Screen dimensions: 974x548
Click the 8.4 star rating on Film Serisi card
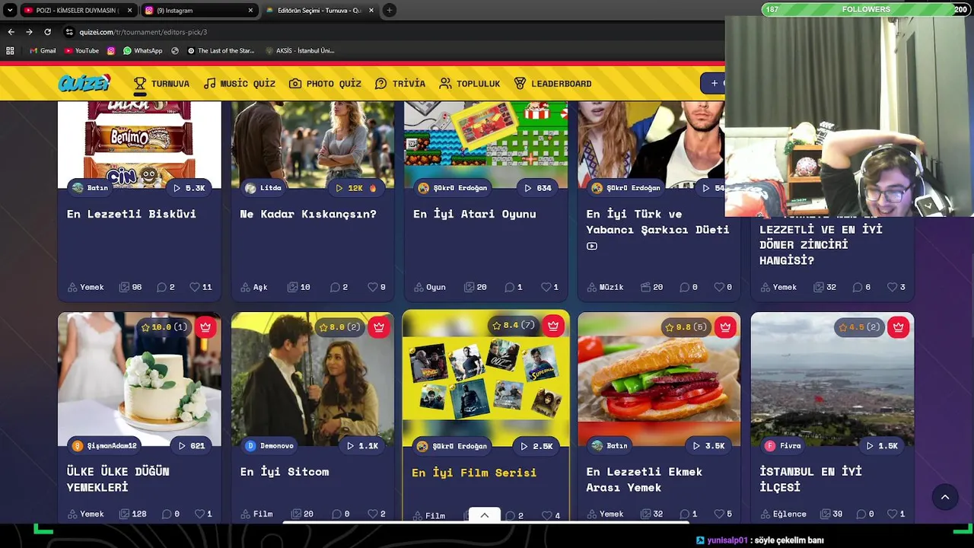514,326
